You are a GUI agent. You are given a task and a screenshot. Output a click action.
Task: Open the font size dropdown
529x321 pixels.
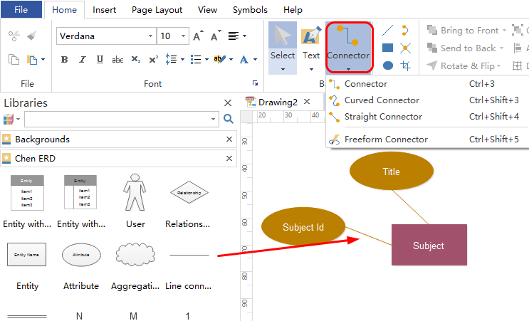click(184, 36)
